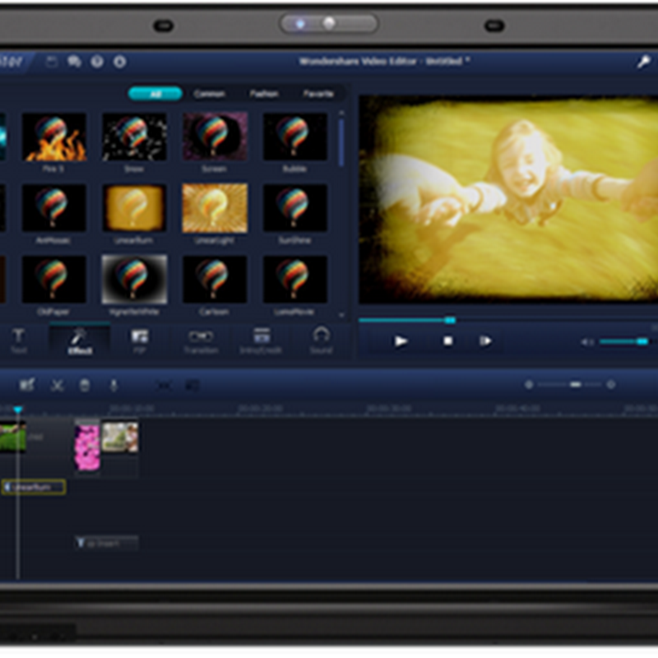Click the video preview window

tap(508, 200)
